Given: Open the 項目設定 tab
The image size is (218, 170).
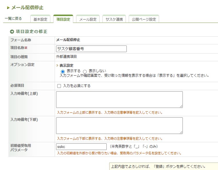Looking at the screenshot, I should pyautogui.click(x=63, y=19).
